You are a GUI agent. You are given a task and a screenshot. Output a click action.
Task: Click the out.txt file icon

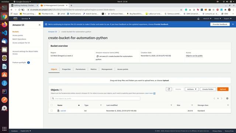[58, 111]
